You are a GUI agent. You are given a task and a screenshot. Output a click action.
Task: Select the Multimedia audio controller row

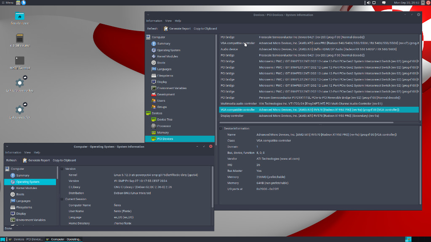coord(319,104)
